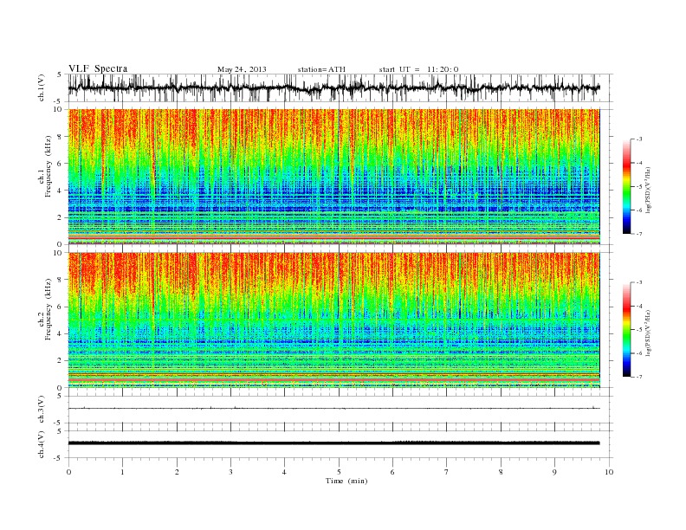Click the "ch.1(V)" axis label
Image resolution: width=686 pixels, height=530 pixels.
point(42,87)
